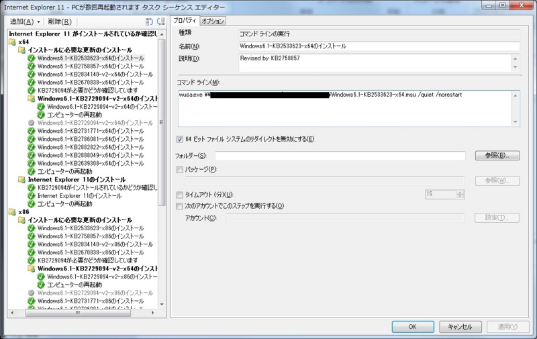Click the left arrow of the tree's horizontal scrollbar
The width and height of the screenshot is (537, 339).
coord(12,313)
